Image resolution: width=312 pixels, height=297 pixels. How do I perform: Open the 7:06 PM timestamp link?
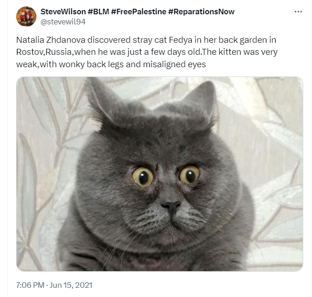pyautogui.click(x=30, y=285)
